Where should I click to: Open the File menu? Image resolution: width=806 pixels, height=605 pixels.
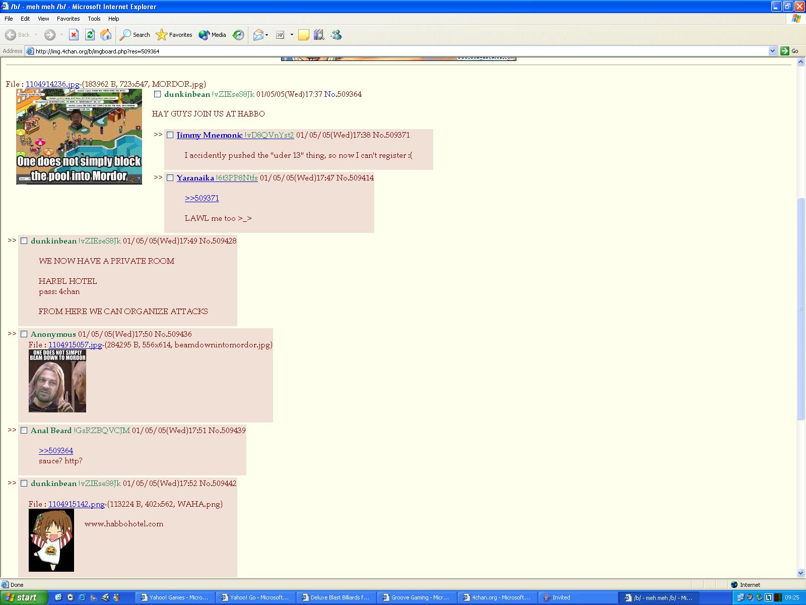[9, 19]
